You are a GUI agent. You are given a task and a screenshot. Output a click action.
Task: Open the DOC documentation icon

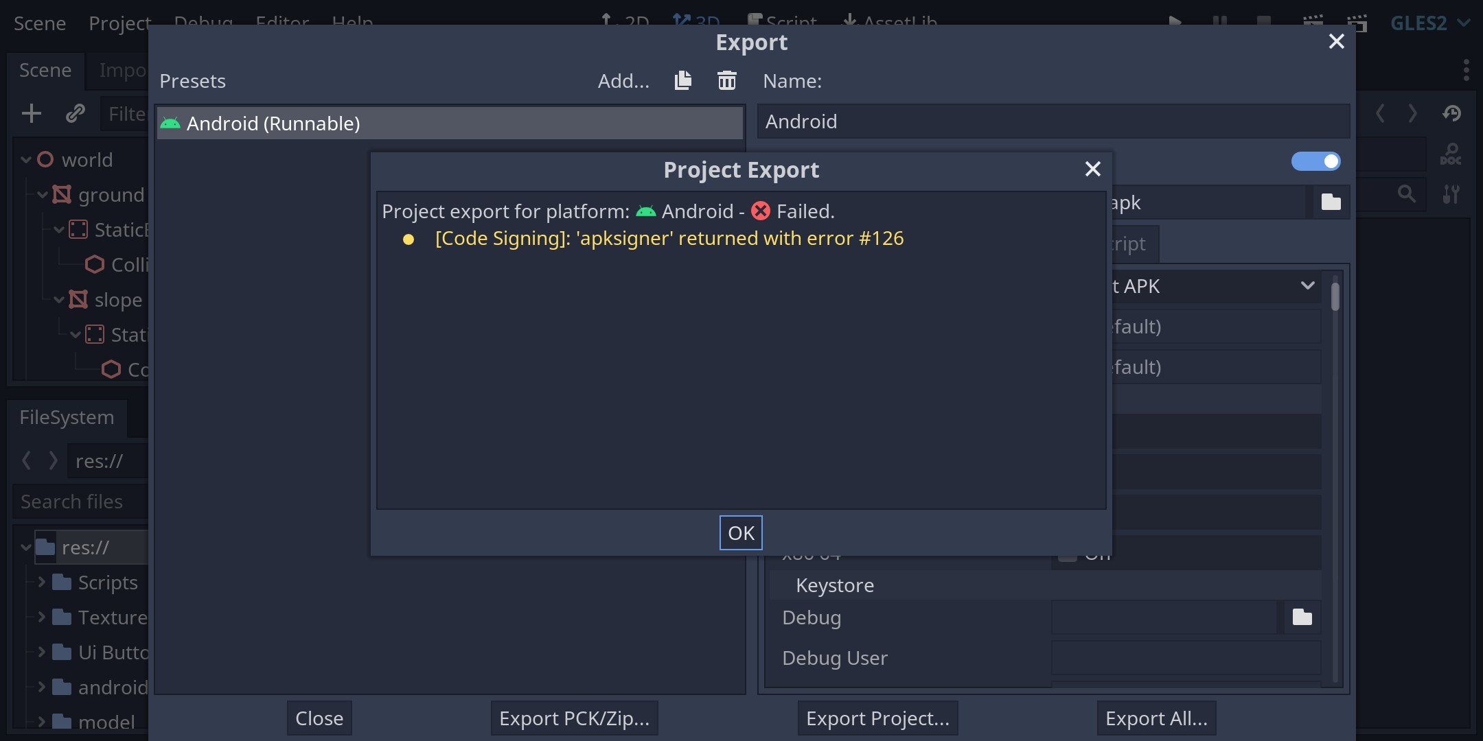point(1451,154)
